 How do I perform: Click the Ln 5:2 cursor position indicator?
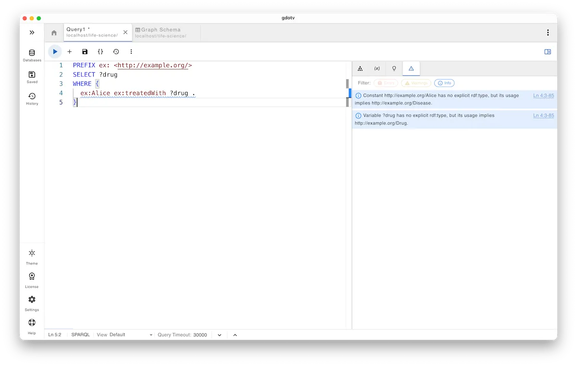(x=55, y=335)
